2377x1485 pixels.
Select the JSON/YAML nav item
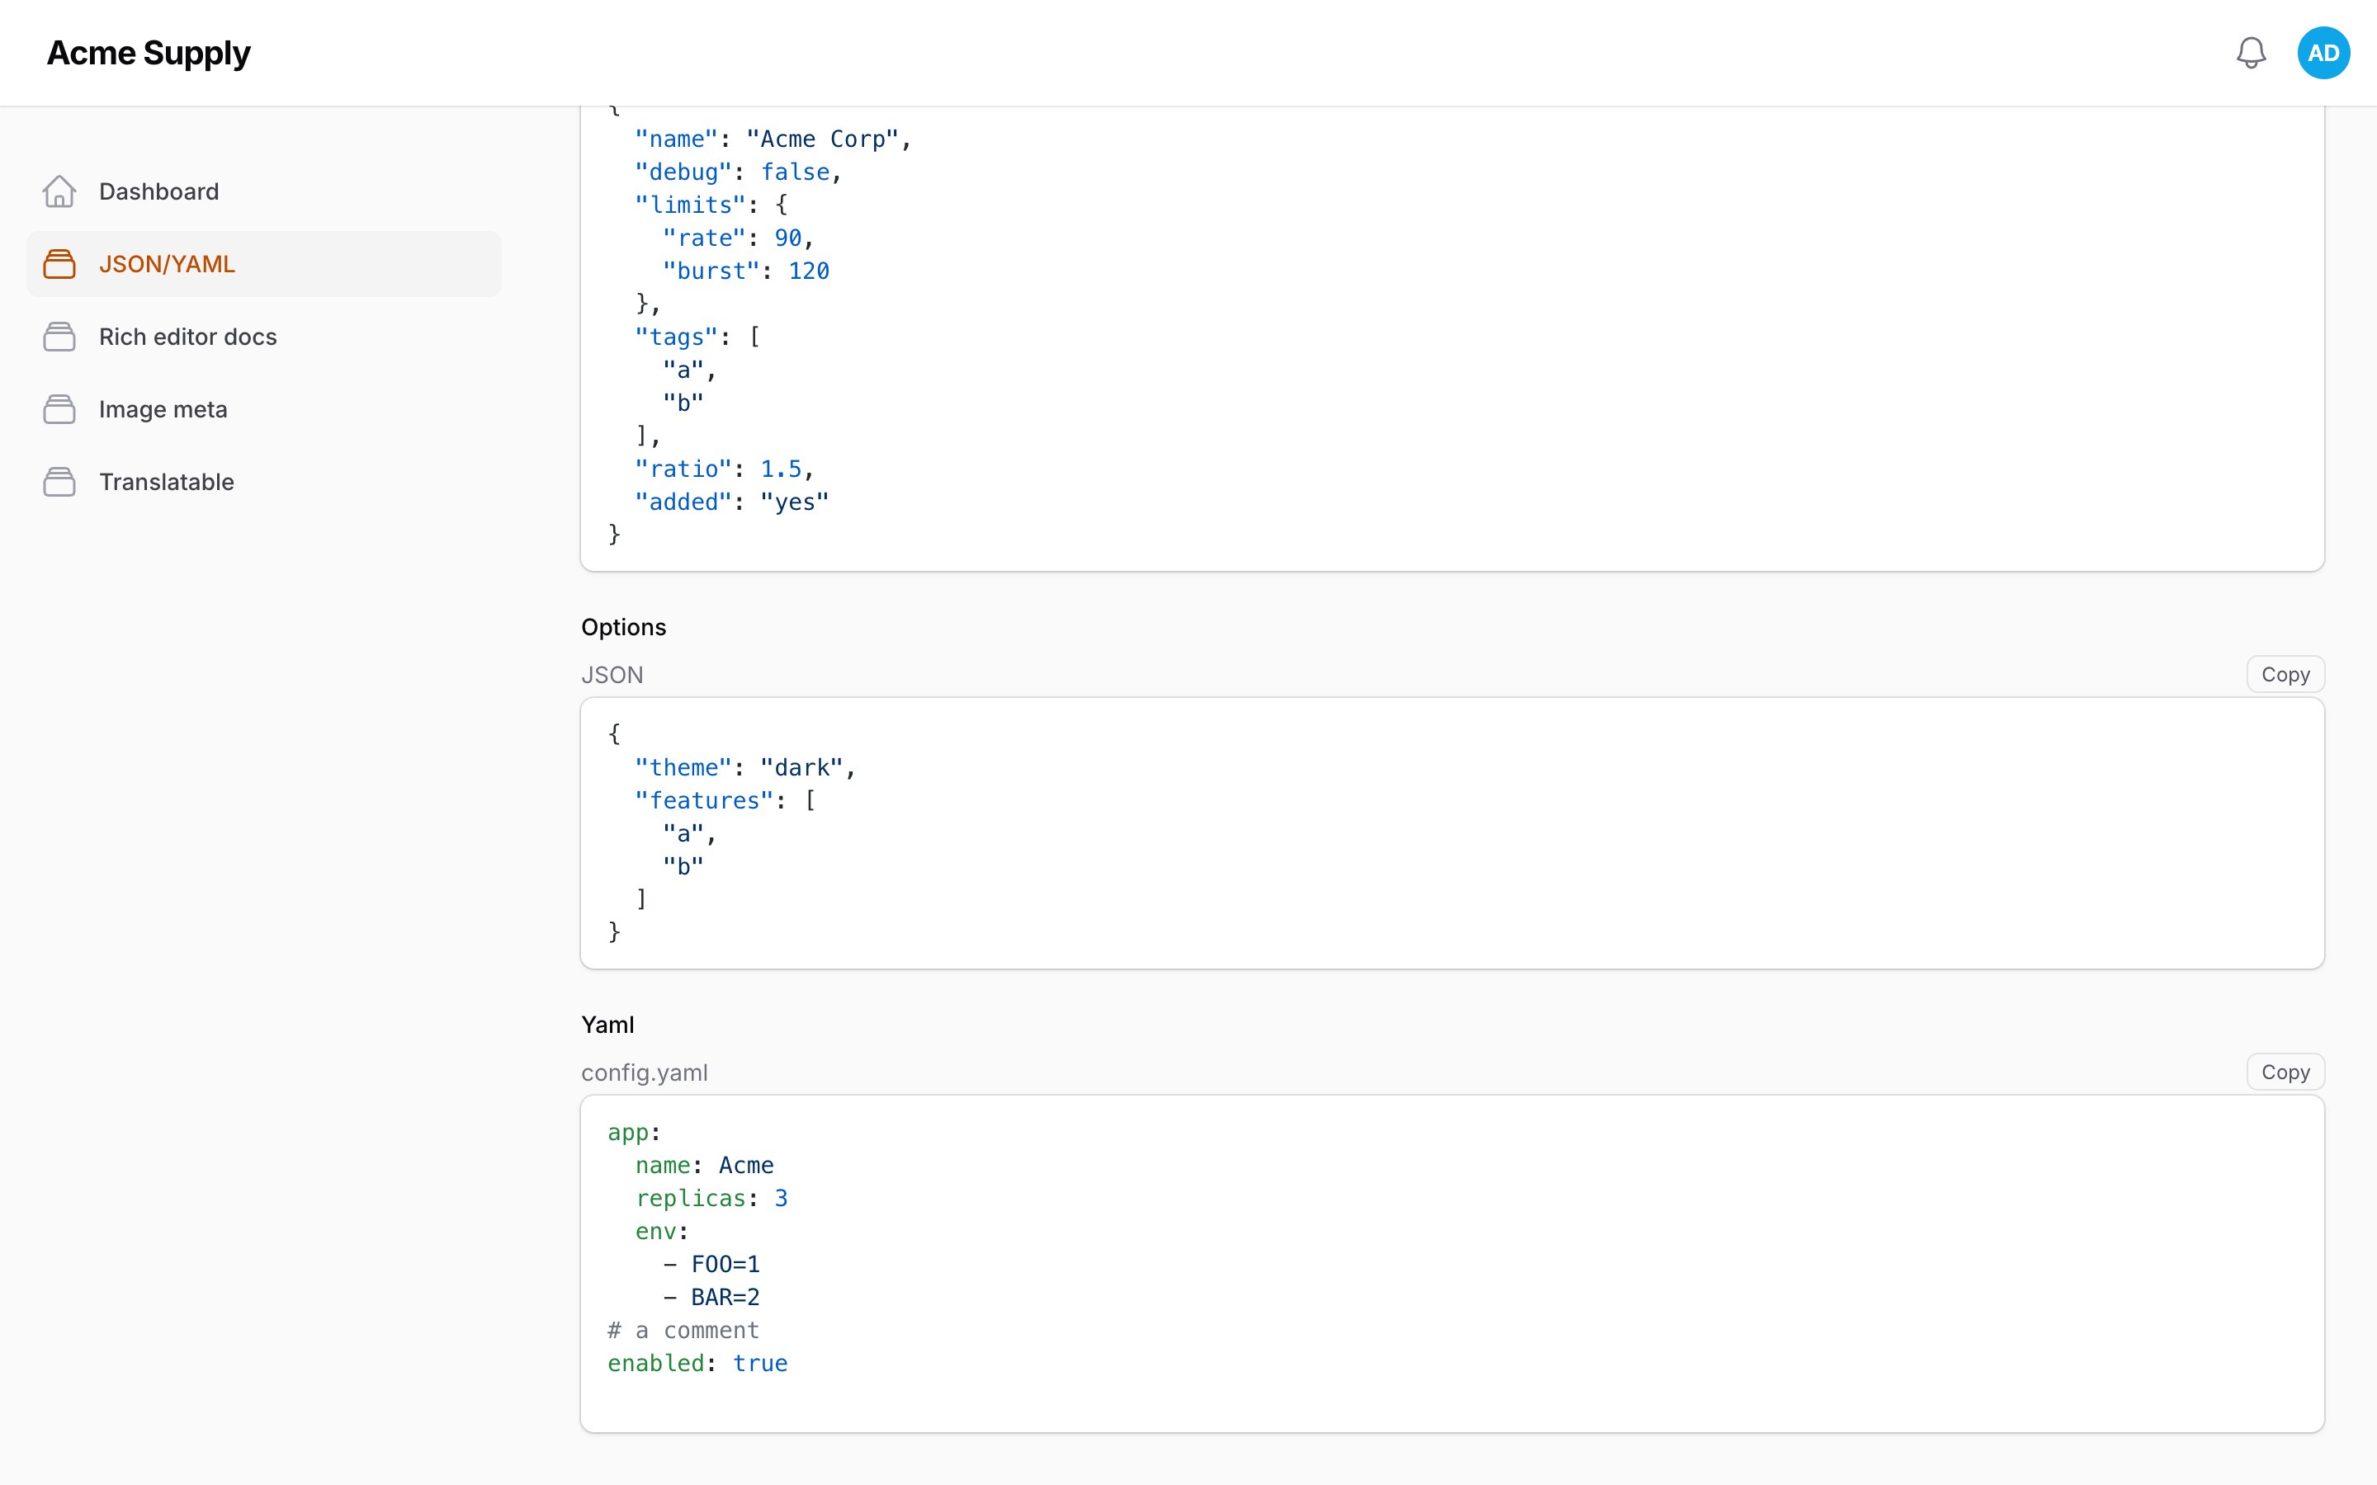click(263, 264)
